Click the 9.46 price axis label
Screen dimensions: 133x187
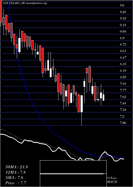(123, 12)
